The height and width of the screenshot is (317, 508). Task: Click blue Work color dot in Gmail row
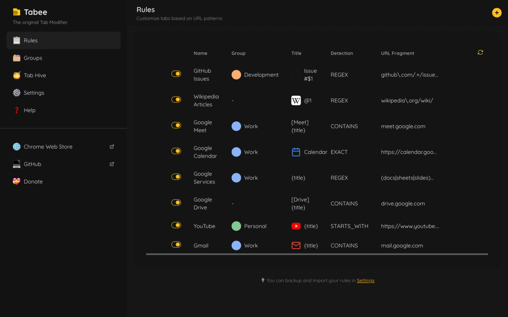pyautogui.click(x=236, y=245)
